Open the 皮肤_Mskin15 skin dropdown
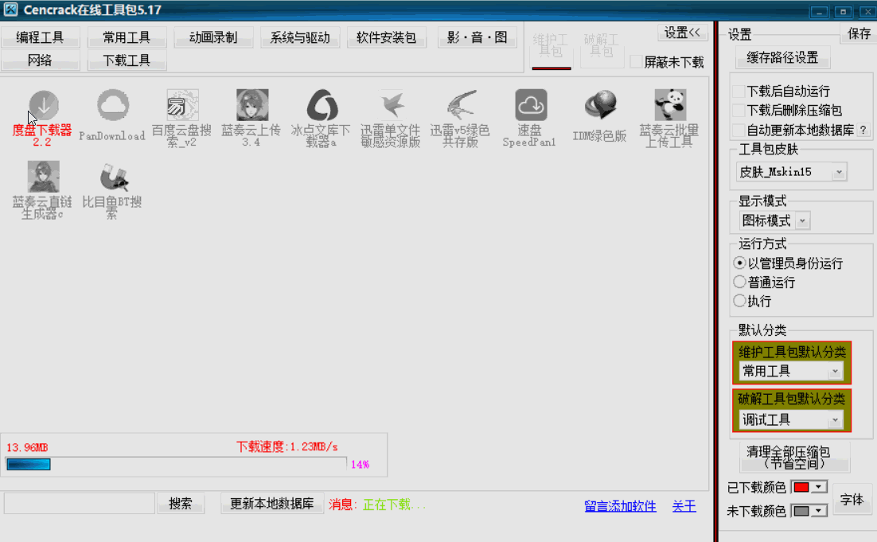The height and width of the screenshot is (542, 877). [791, 172]
